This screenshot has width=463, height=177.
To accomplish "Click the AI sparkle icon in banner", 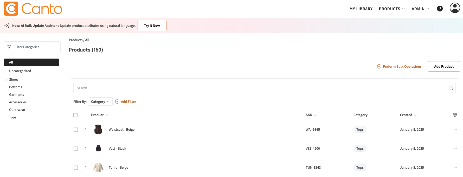I will click(x=7, y=26).
